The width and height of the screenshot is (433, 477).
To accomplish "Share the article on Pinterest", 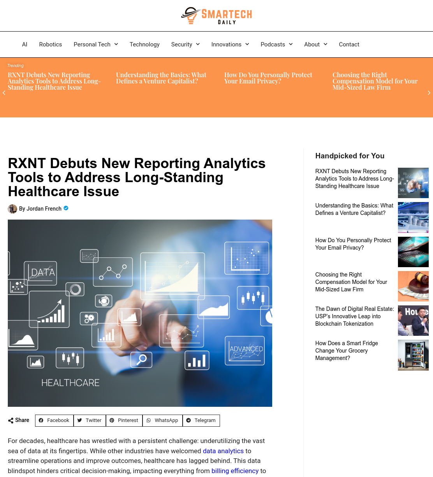I will coord(124,420).
